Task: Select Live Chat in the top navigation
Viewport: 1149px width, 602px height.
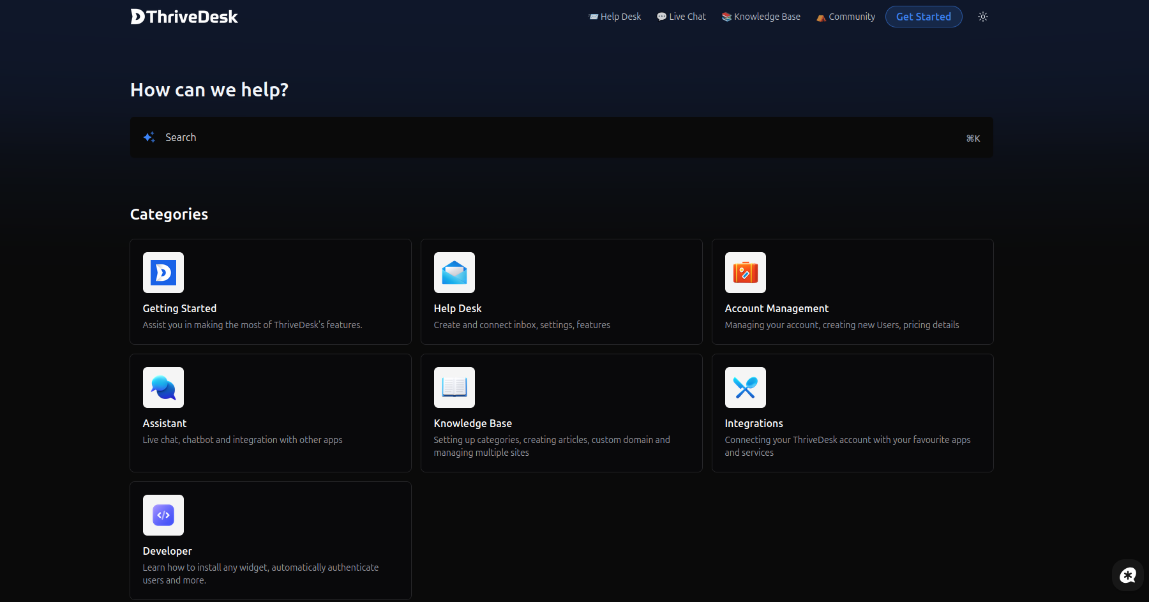Action: (680, 17)
